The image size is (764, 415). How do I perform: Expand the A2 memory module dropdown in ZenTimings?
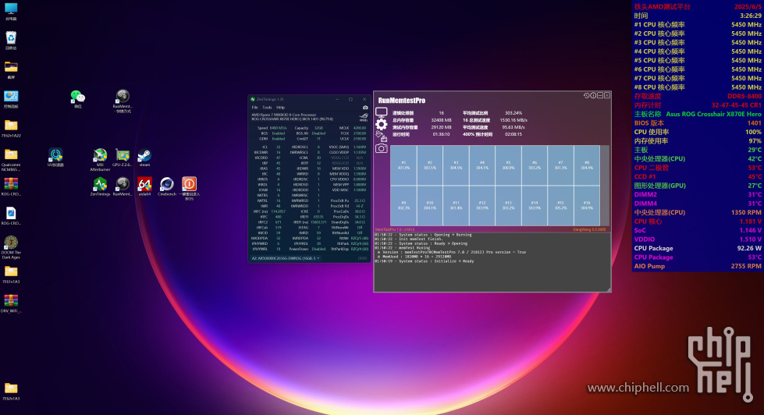click(x=286, y=258)
